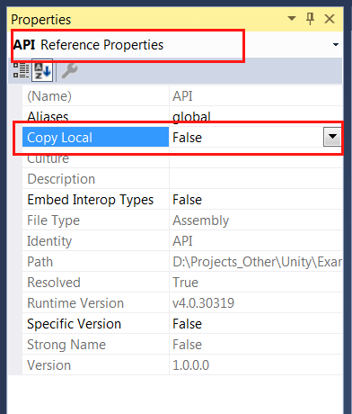Open Property Pages wrench icon
This screenshot has height=414, width=352.
(x=69, y=71)
